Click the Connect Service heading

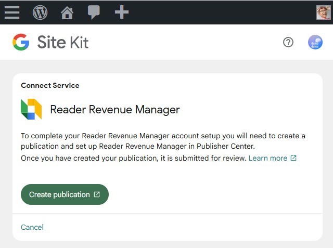click(50, 85)
